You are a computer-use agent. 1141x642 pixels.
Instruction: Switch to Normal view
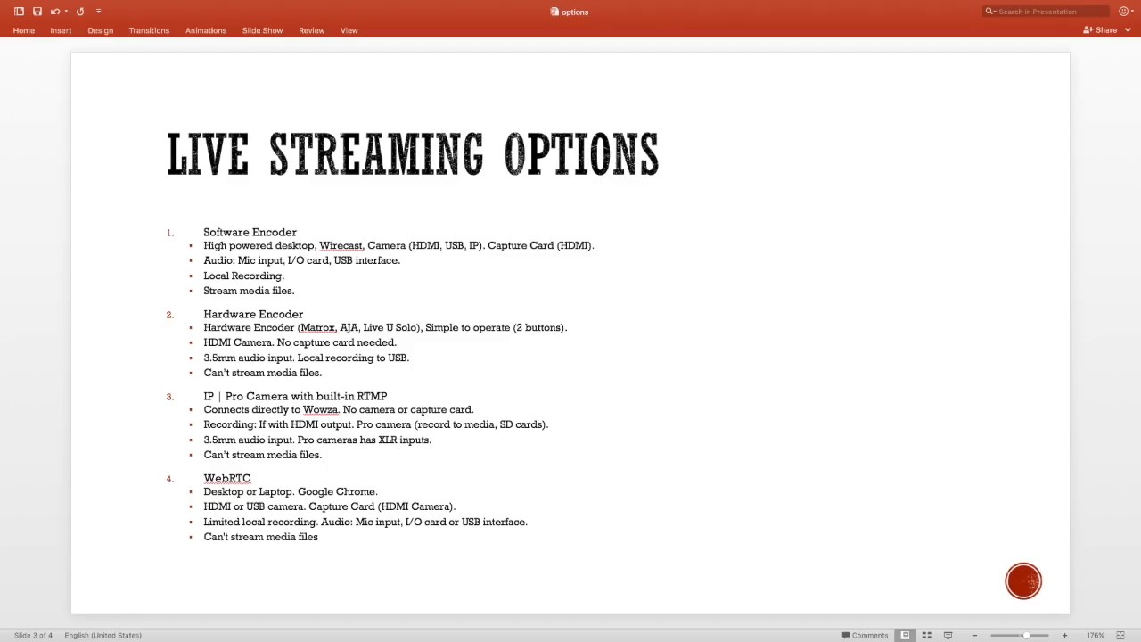[905, 635]
